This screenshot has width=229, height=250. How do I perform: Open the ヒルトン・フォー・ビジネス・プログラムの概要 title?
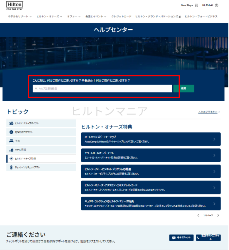(x=108, y=169)
